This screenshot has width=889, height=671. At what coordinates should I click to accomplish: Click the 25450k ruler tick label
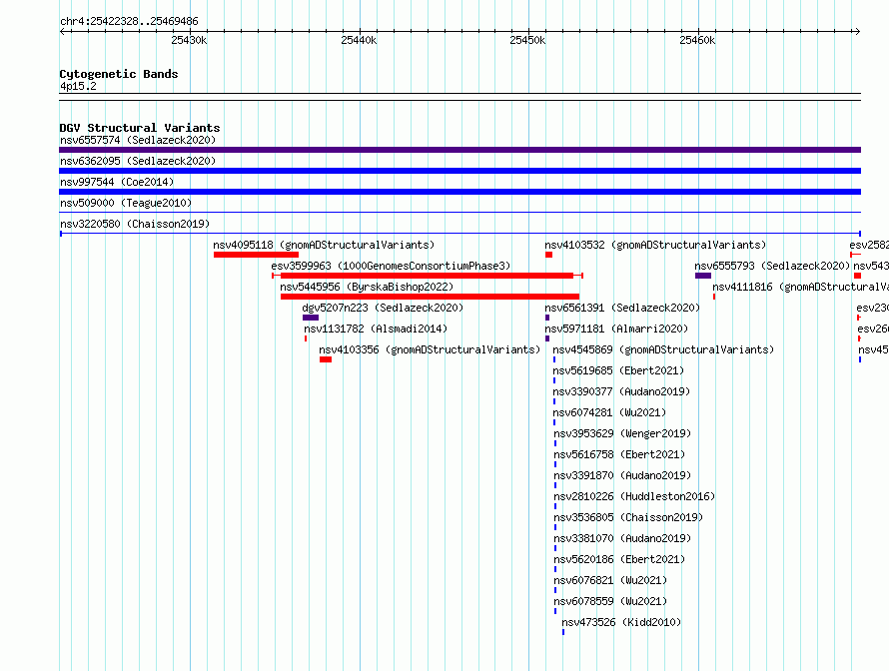tap(527, 40)
